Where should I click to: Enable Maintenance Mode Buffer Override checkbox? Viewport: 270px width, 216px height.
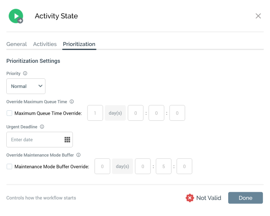9,166
